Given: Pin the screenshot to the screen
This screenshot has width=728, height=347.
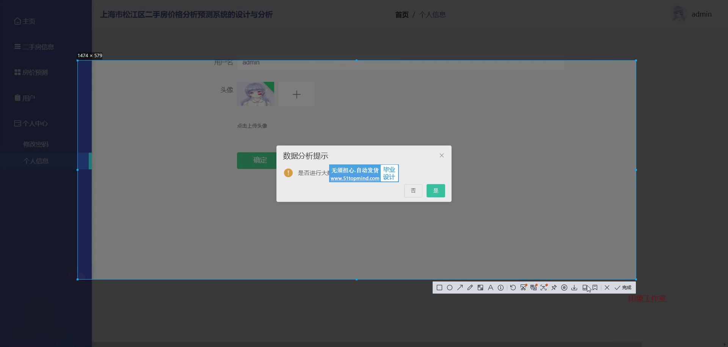Looking at the screenshot, I should pos(554,288).
